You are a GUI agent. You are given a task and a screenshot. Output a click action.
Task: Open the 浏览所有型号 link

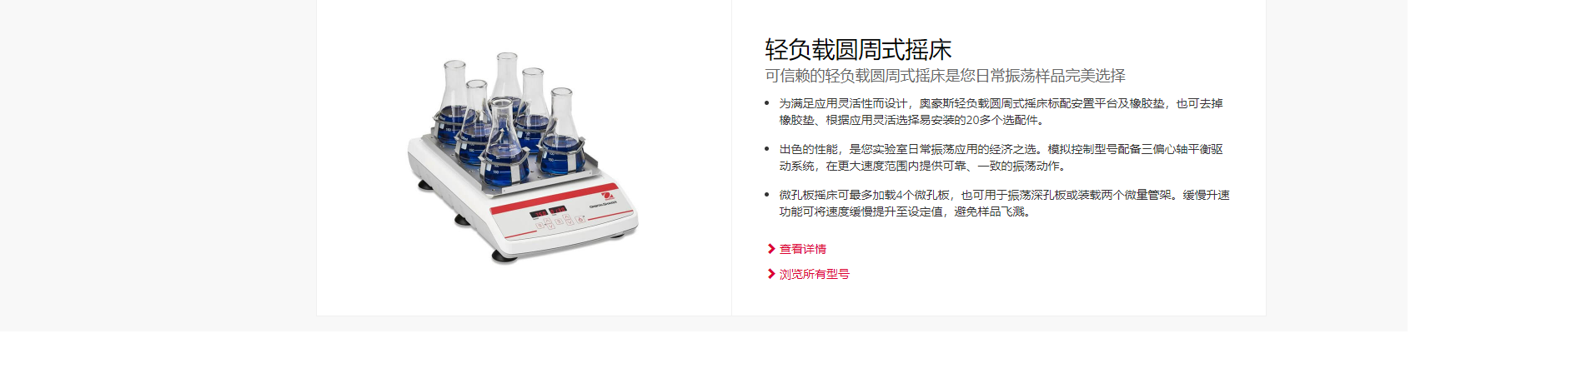tap(814, 274)
